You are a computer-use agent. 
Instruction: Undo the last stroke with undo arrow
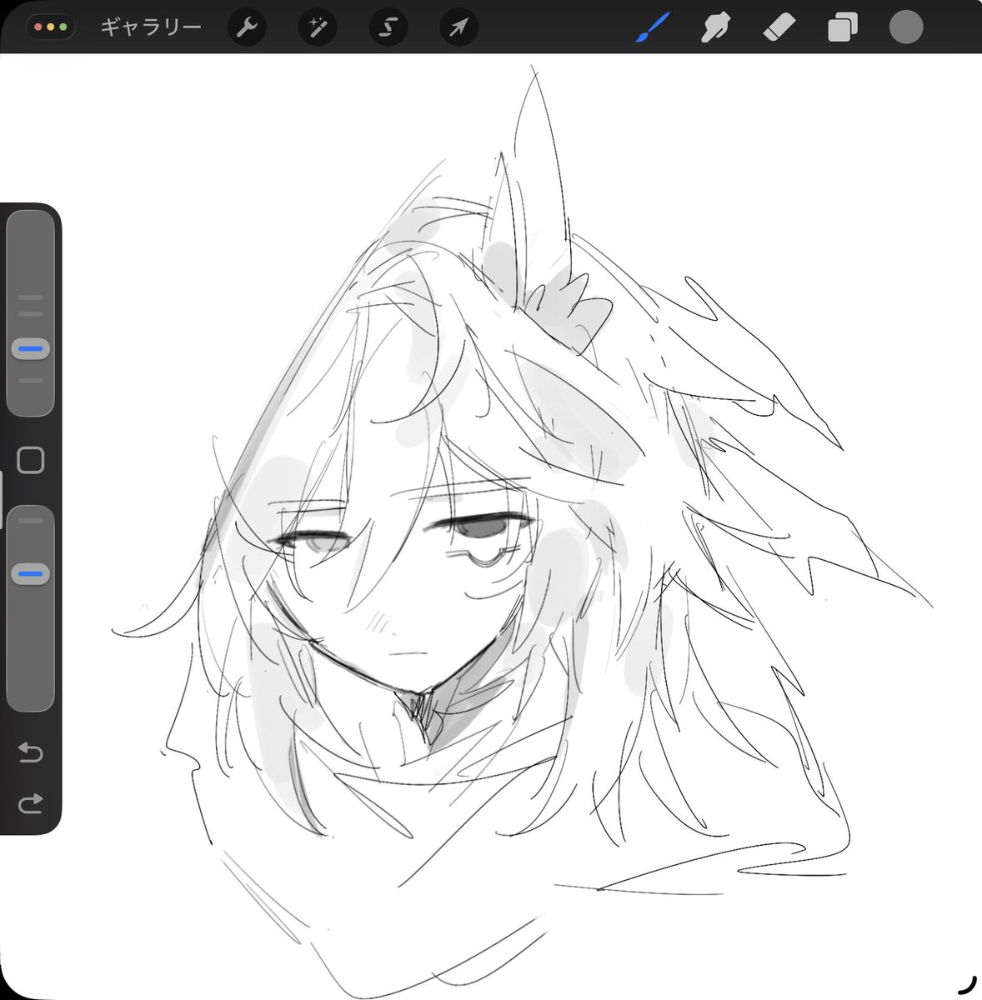(31, 753)
